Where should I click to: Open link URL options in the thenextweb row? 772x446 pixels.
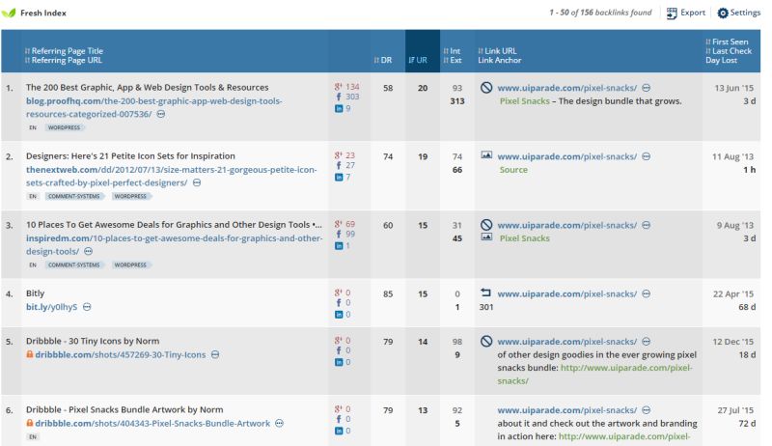coord(647,156)
